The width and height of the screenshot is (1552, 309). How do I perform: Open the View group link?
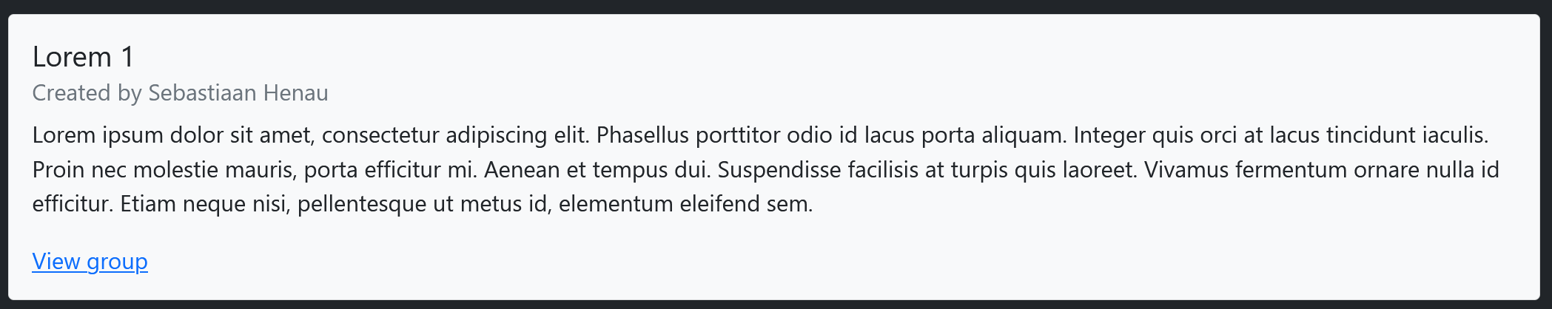90,262
